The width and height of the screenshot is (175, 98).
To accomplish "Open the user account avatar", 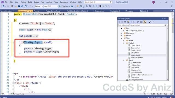I will tap(154, 2).
